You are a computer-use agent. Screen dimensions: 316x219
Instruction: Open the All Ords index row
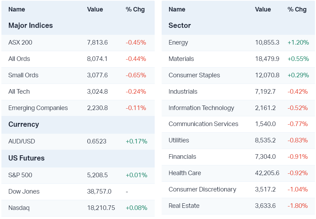point(19,59)
